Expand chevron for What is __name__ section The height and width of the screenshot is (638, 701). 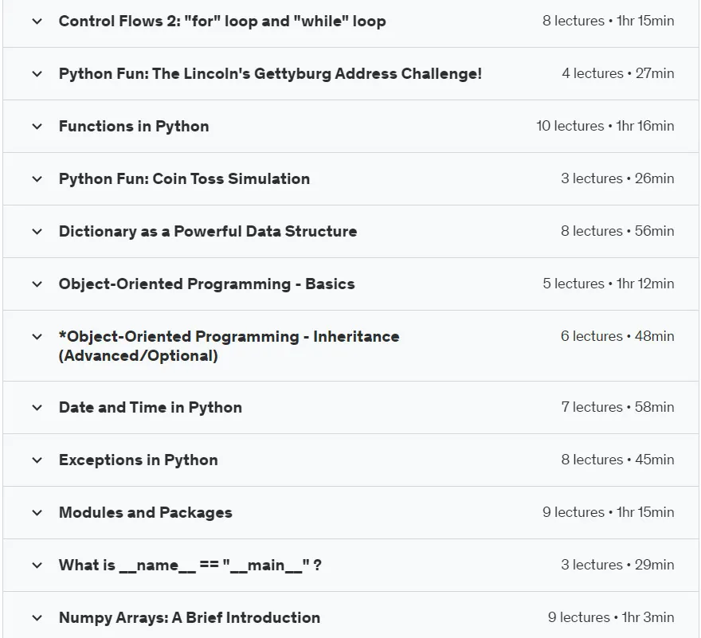pos(37,566)
